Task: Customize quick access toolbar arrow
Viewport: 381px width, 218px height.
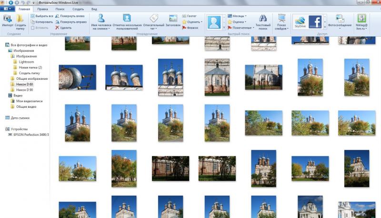Action: click(x=33, y=3)
